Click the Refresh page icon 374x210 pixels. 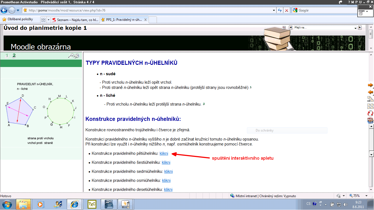tap(280, 10)
